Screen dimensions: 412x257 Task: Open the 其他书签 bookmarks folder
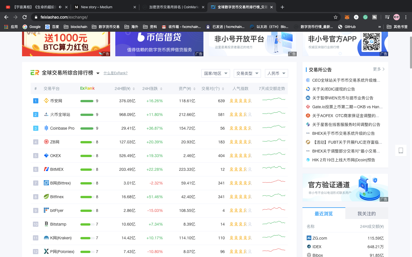(397, 27)
